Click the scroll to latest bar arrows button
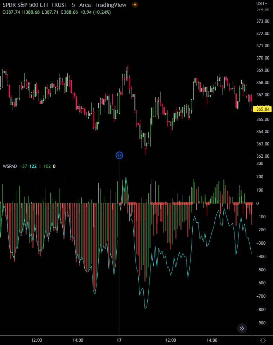Image resolution: width=273 pixels, height=345 pixels. [242, 328]
